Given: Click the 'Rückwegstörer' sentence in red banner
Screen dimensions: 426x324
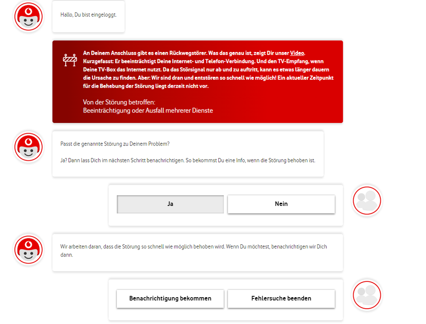Looking at the screenshot, I should pyautogui.click(x=145, y=53).
